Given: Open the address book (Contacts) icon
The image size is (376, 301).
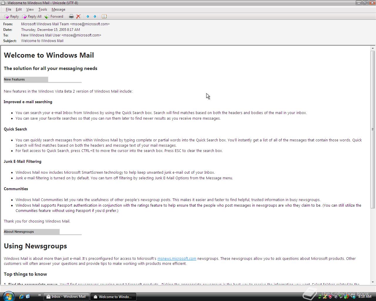Looking at the screenshot, I should click(x=104, y=16).
